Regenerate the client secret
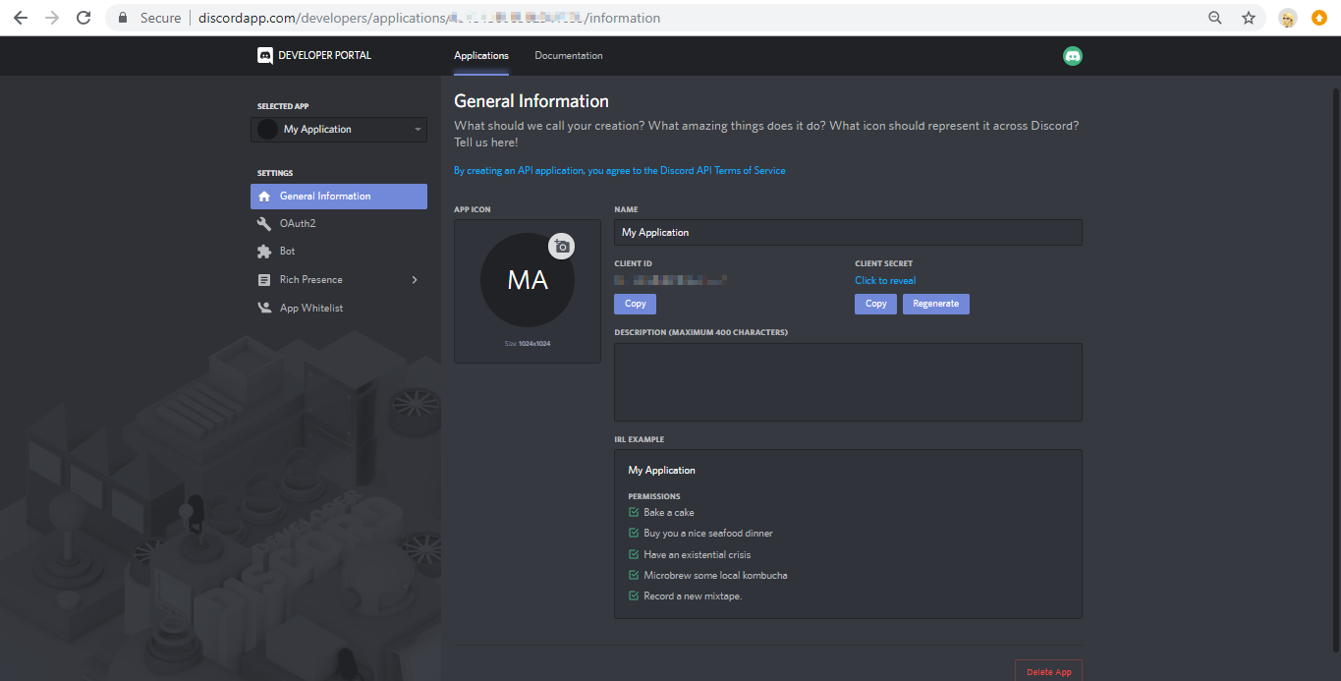Viewport: 1341px width, 681px height. pyautogui.click(x=936, y=304)
